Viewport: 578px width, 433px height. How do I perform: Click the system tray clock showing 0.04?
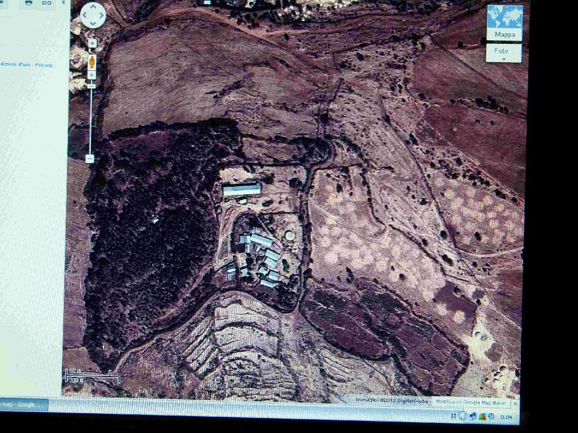506,417
